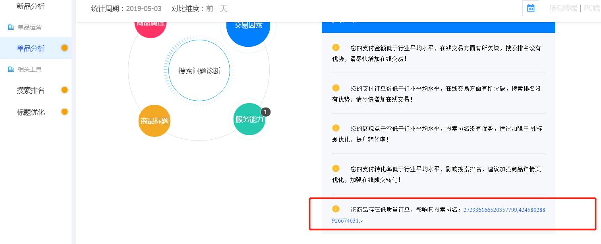Click info icon beside 支付金额 warning
Image resolution: width=601 pixels, height=244 pixels.
[x=336, y=48]
